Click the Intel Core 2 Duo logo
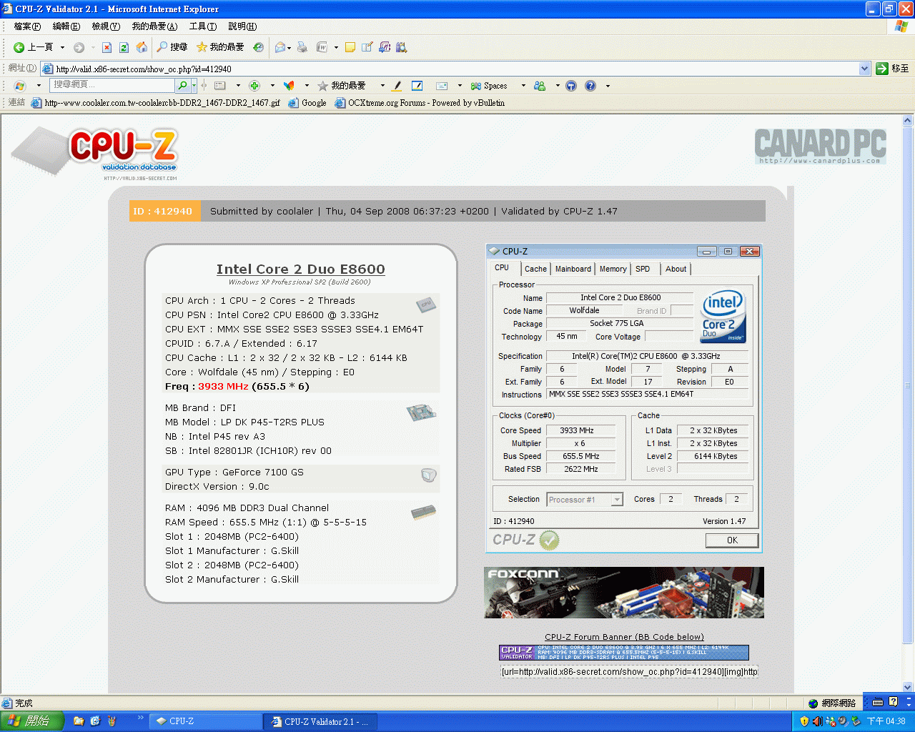915x732 pixels. 723,316
